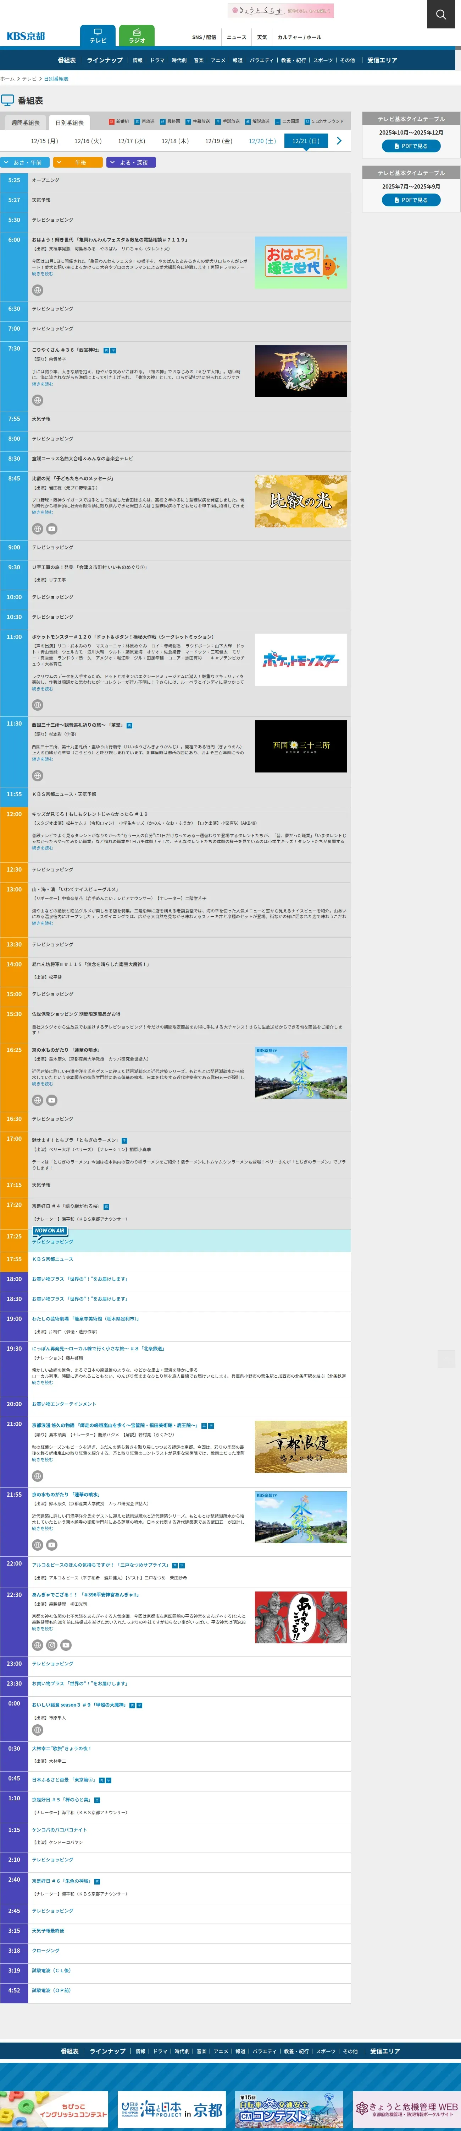
Task: Open ＫＢＳ京都ニュース at 17:55
Action: point(53,1259)
